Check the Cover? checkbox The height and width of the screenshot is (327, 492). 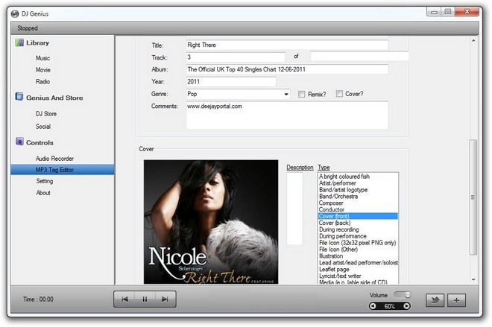(339, 94)
